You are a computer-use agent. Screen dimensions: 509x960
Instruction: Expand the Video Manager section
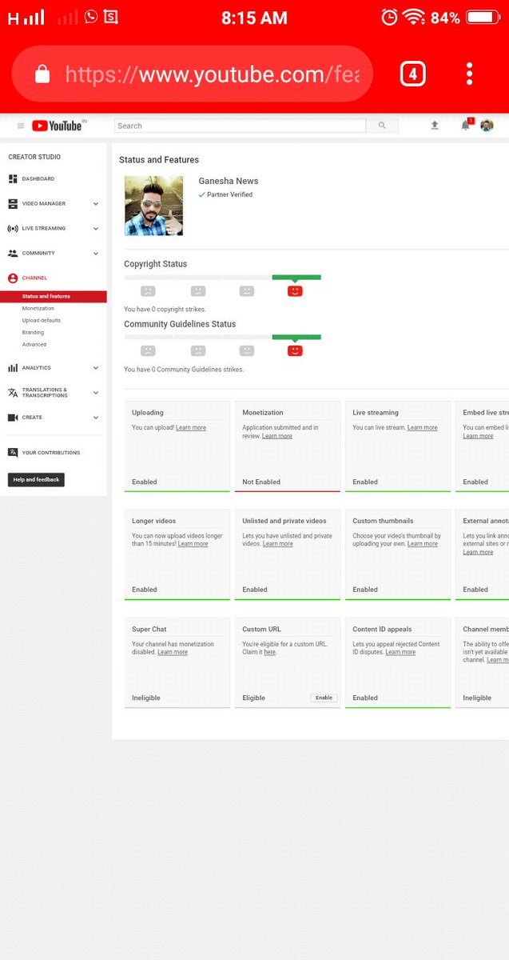(96, 204)
